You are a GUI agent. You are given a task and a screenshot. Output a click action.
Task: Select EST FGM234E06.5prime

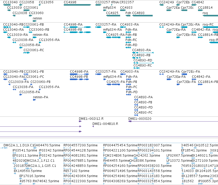pyautogui.click(x=105, y=158)
